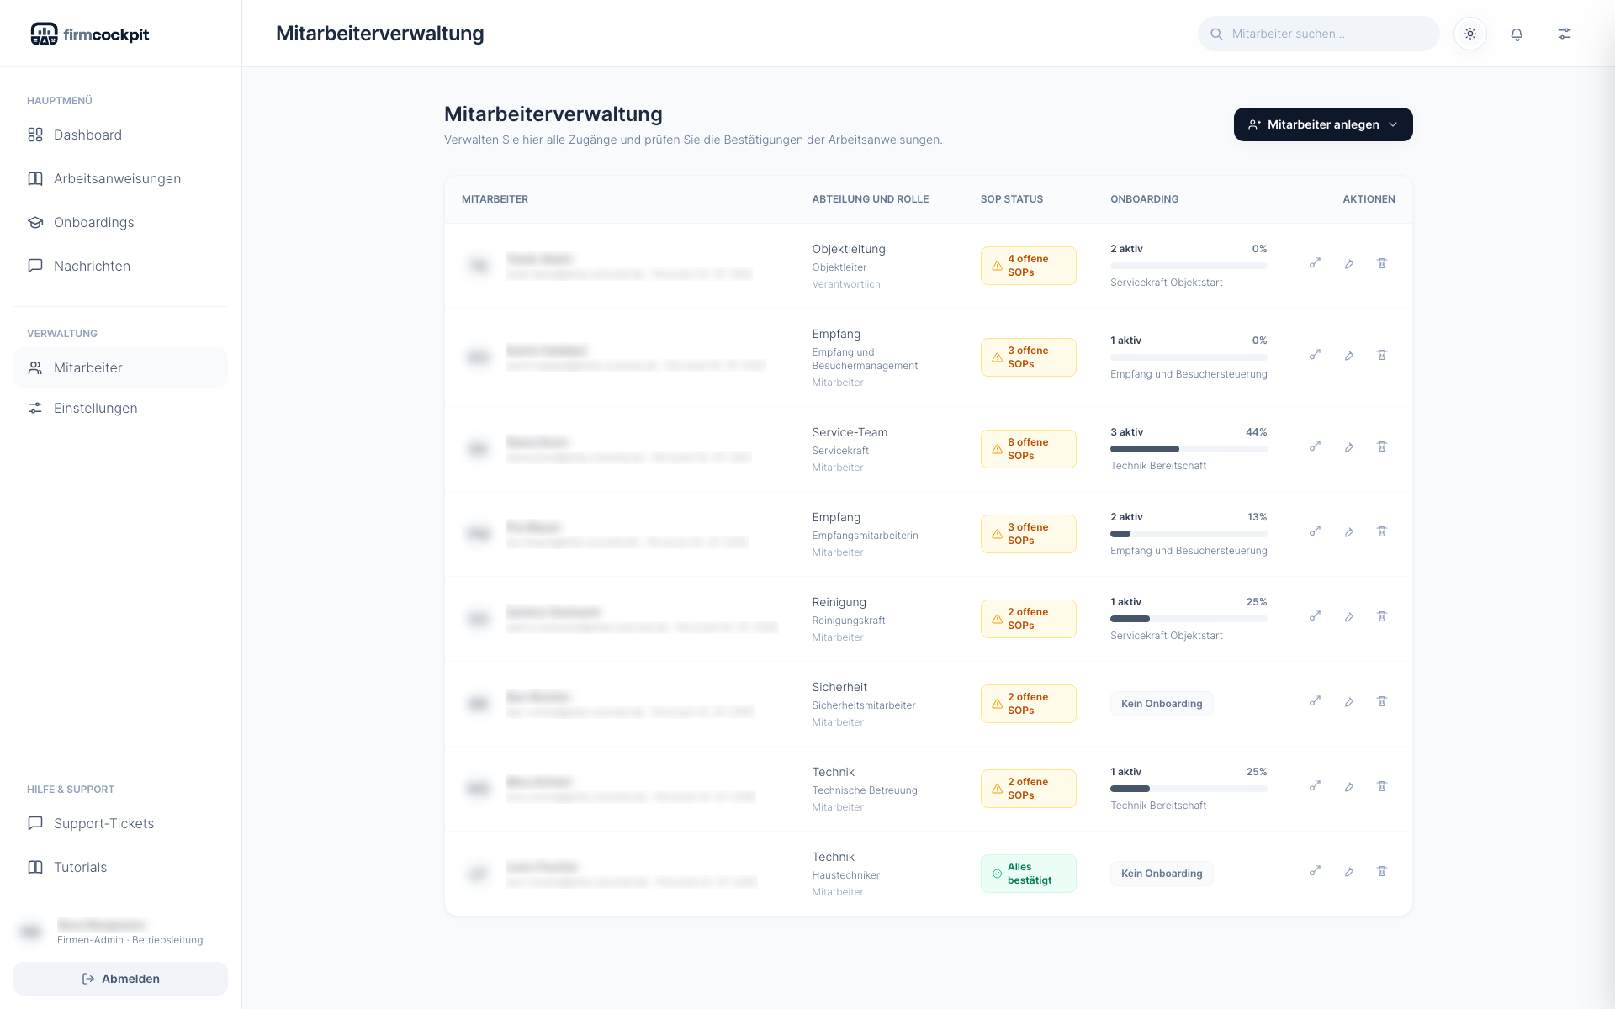Open Dashboard in the main menu

coord(87,135)
